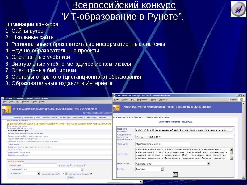
Task: Click the Web-сайт URL input field
Action: (163, 144)
